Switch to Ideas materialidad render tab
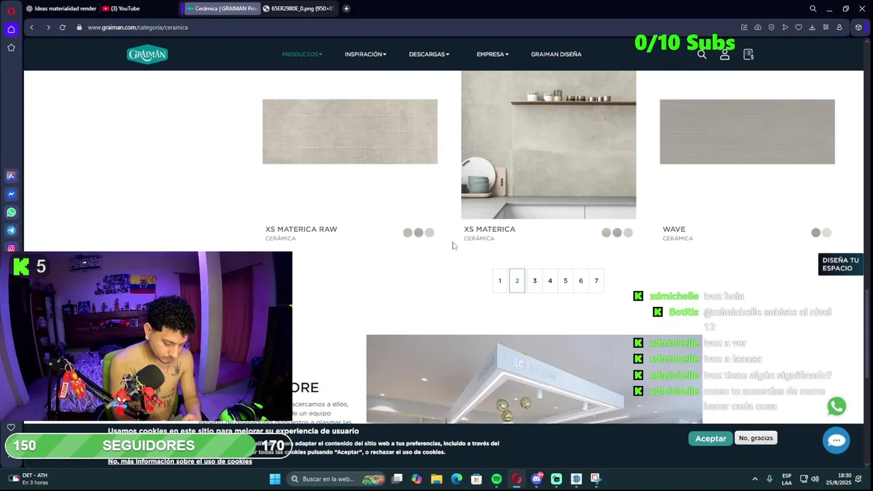 [x=61, y=9]
